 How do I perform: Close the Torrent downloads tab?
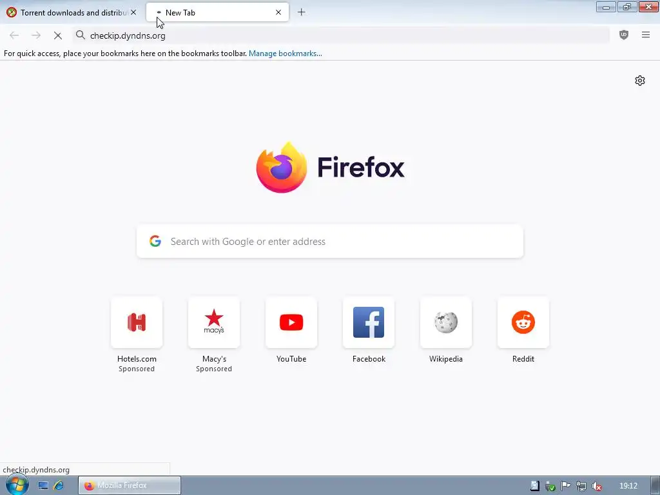click(x=133, y=13)
